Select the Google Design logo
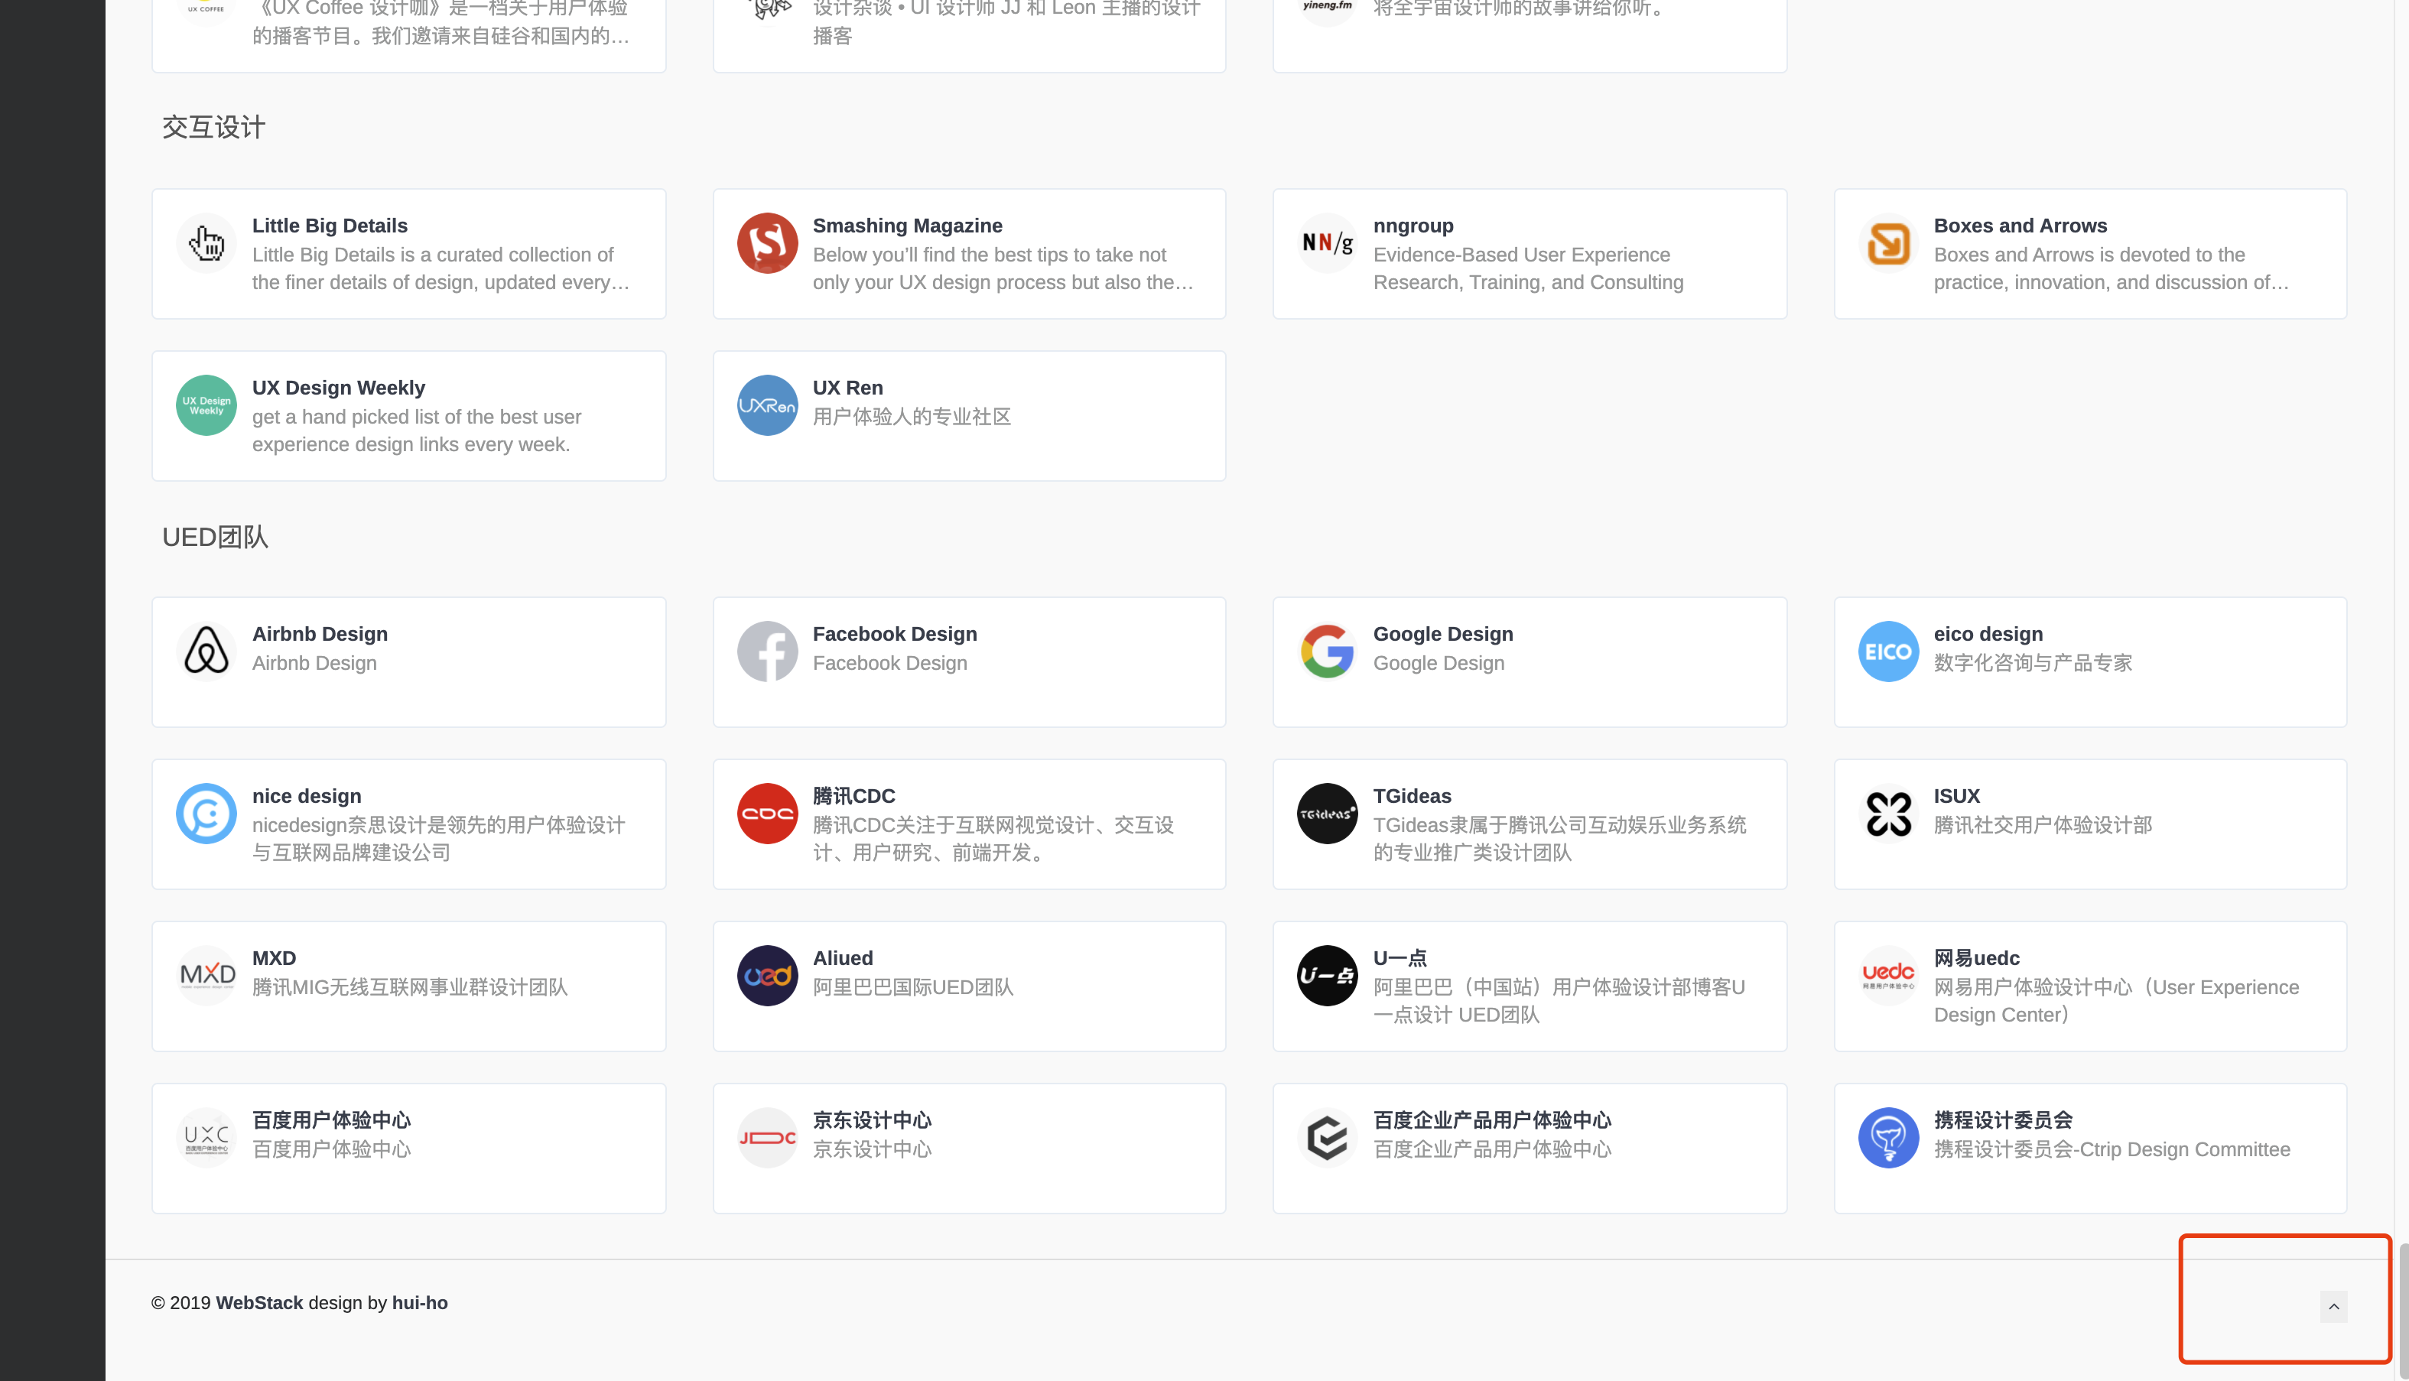This screenshot has width=2409, height=1381. (x=1328, y=651)
